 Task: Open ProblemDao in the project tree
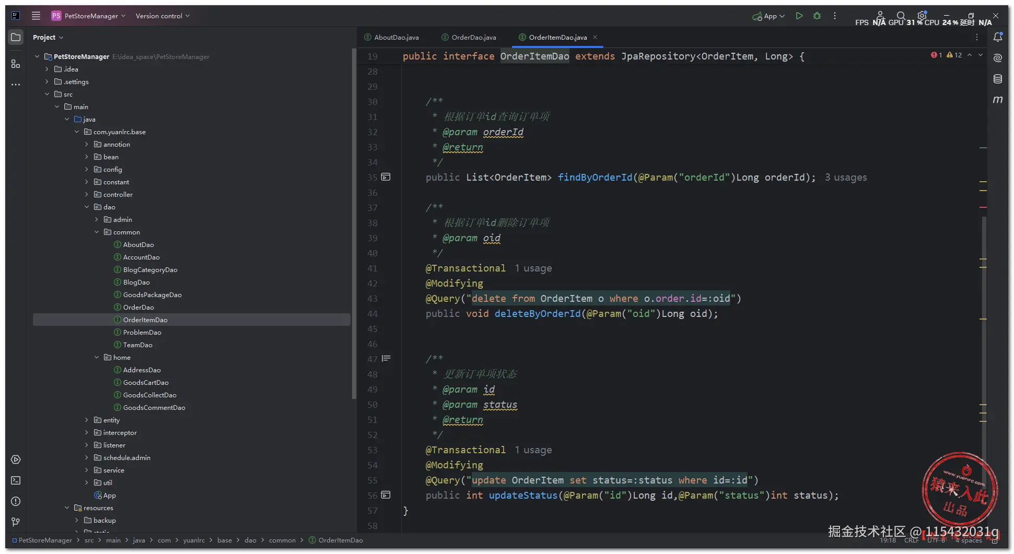click(142, 332)
